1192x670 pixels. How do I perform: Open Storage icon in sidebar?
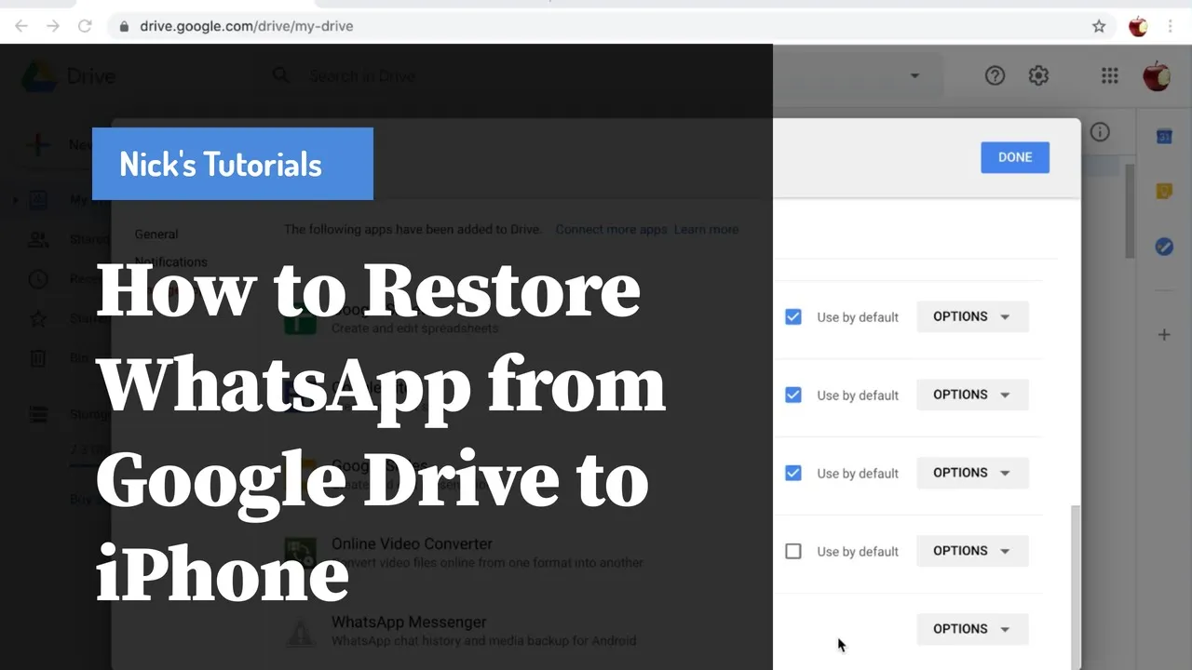(x=38, y=415)
